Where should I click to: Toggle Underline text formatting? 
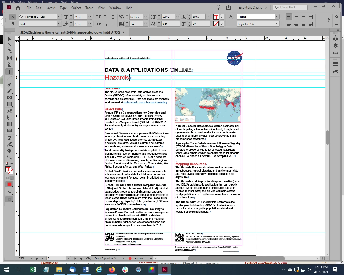113,17
